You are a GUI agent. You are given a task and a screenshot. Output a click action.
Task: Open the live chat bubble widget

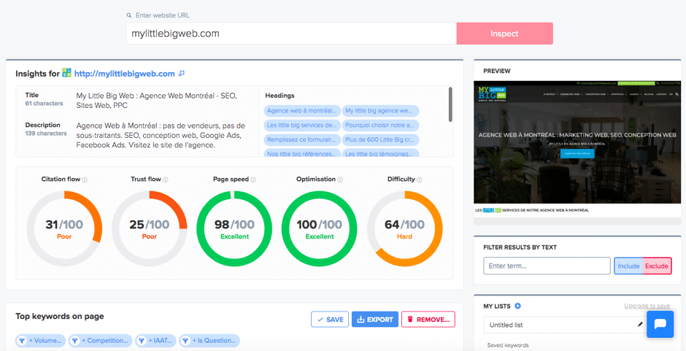(x=660, y=324)
